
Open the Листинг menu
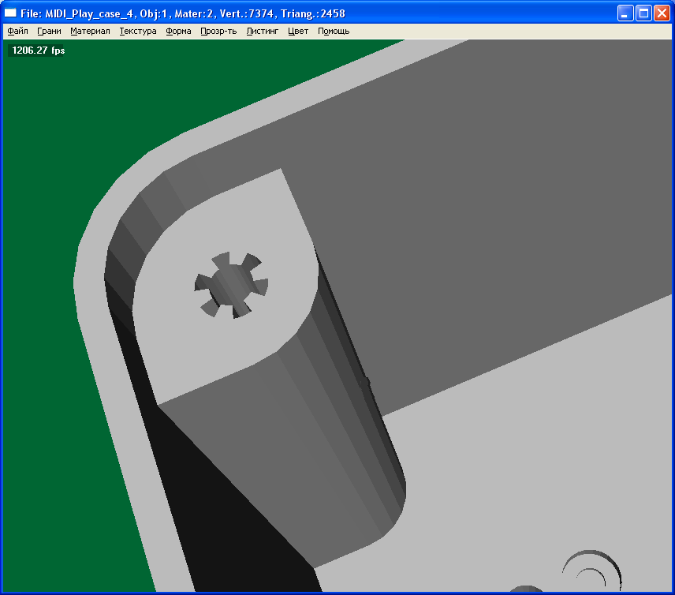pyautogui.click(x=263, y=32)
